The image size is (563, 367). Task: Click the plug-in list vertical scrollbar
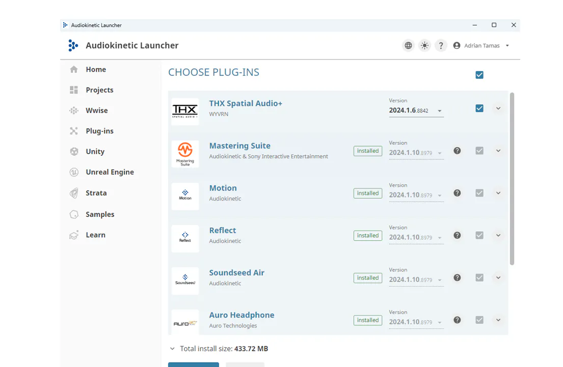click(512, 179)
